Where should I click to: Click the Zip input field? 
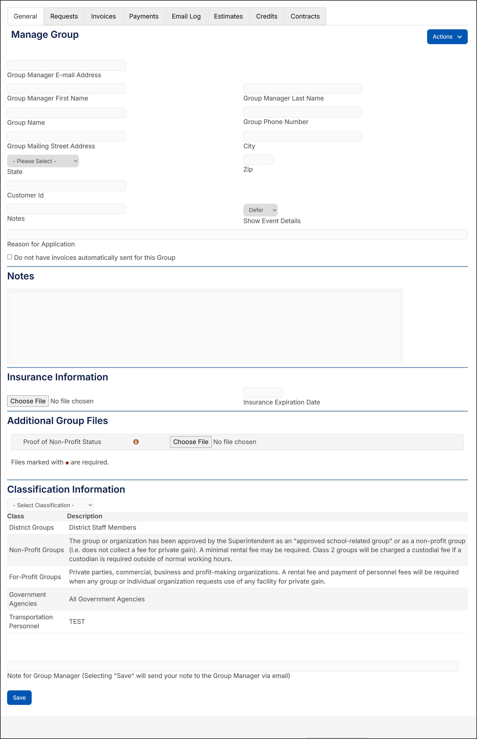258,160
